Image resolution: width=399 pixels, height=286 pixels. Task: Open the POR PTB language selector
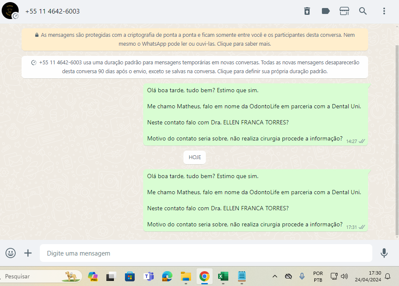(318, 277)
